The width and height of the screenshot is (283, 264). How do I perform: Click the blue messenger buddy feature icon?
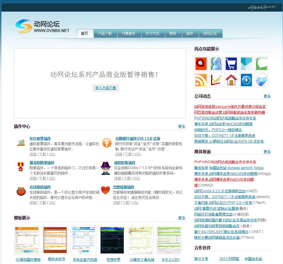pyautogui.click(x=216, y=64)
